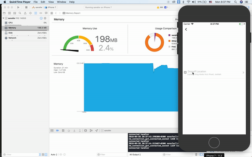This screenshot has height=157, width=252.
Task: Open the Test navigator diamond icon
Action: (30, 13)
